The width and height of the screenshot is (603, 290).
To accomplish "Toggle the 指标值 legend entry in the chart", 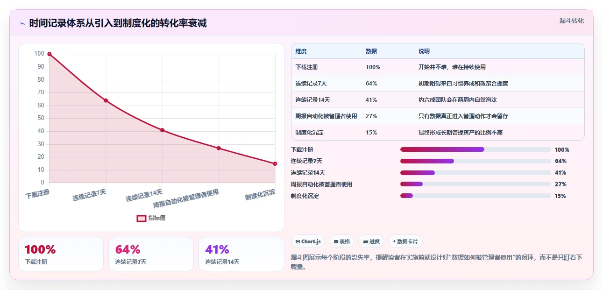I will (151, 218).
